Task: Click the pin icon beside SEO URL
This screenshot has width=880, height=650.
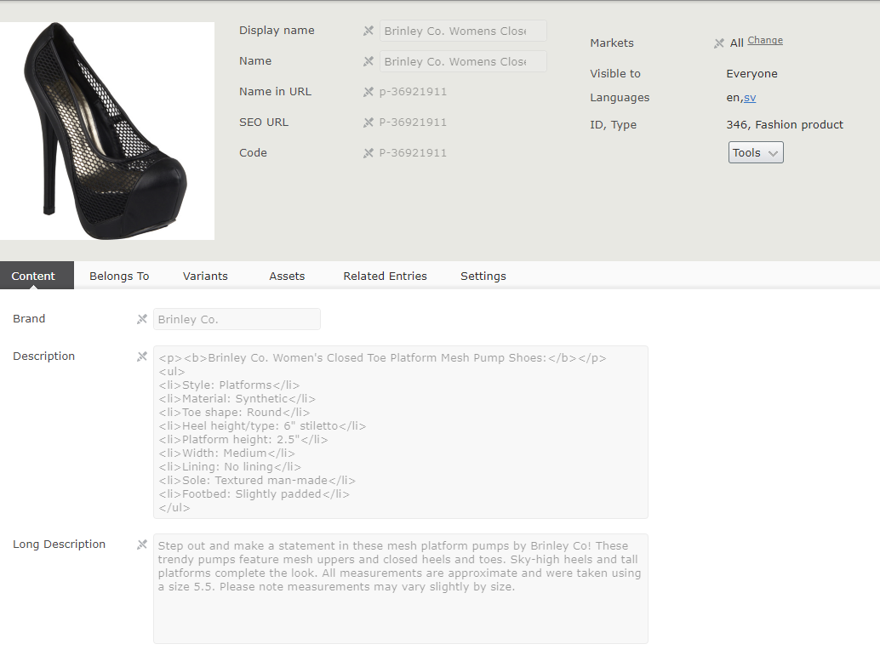Action: (369, 123)
